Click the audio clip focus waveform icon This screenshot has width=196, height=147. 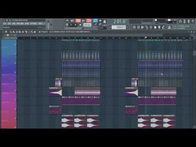click(x=8, y=35)
